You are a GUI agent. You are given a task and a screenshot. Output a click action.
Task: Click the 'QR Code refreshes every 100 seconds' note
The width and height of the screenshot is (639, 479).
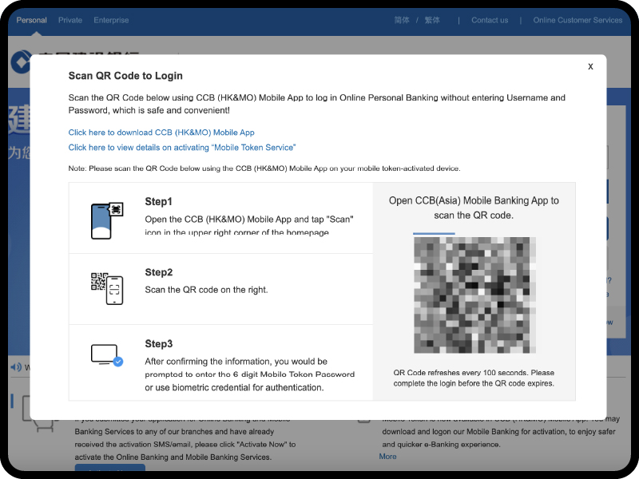pyautogui.click(x=474, y=378)
